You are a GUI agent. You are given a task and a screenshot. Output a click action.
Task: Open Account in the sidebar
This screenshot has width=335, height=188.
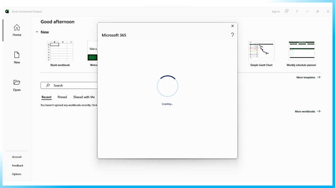(17, 157)
